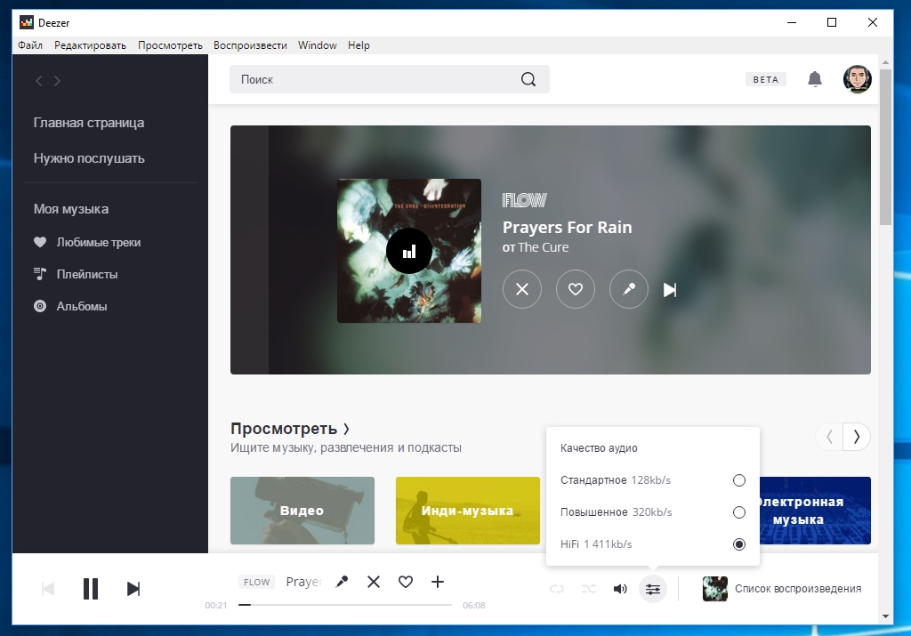
Task: Open queue album thumbnail in player bar
Action: [714, 588]
